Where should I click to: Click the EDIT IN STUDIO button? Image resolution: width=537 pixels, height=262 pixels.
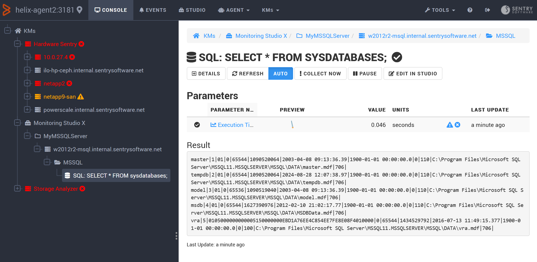(413, 73)
